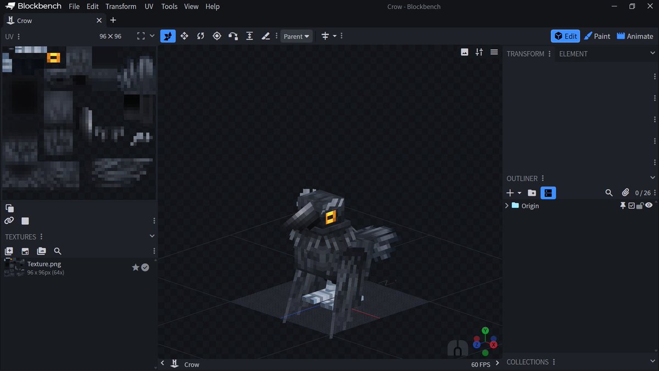Select the Texture.png texture thumbnail
Image resolution: width=659 pixels, height=371 pixels.
coord(13,268)
